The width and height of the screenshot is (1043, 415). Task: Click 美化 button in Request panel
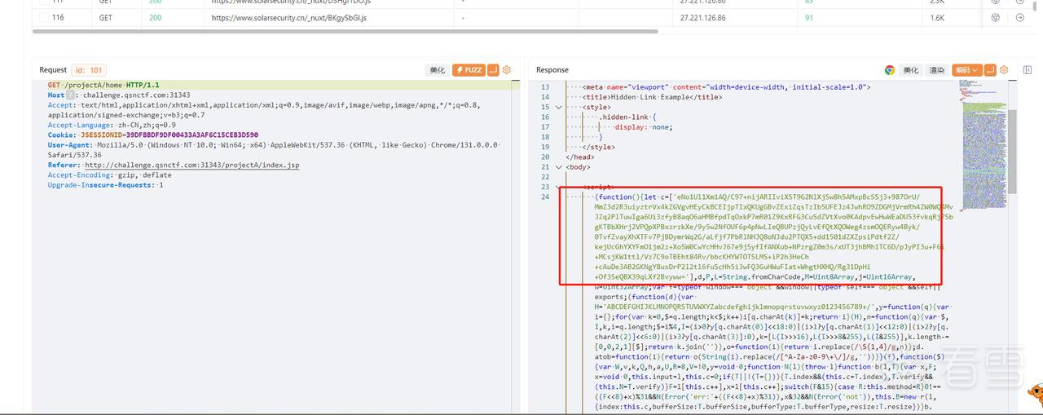coord(438,70)
